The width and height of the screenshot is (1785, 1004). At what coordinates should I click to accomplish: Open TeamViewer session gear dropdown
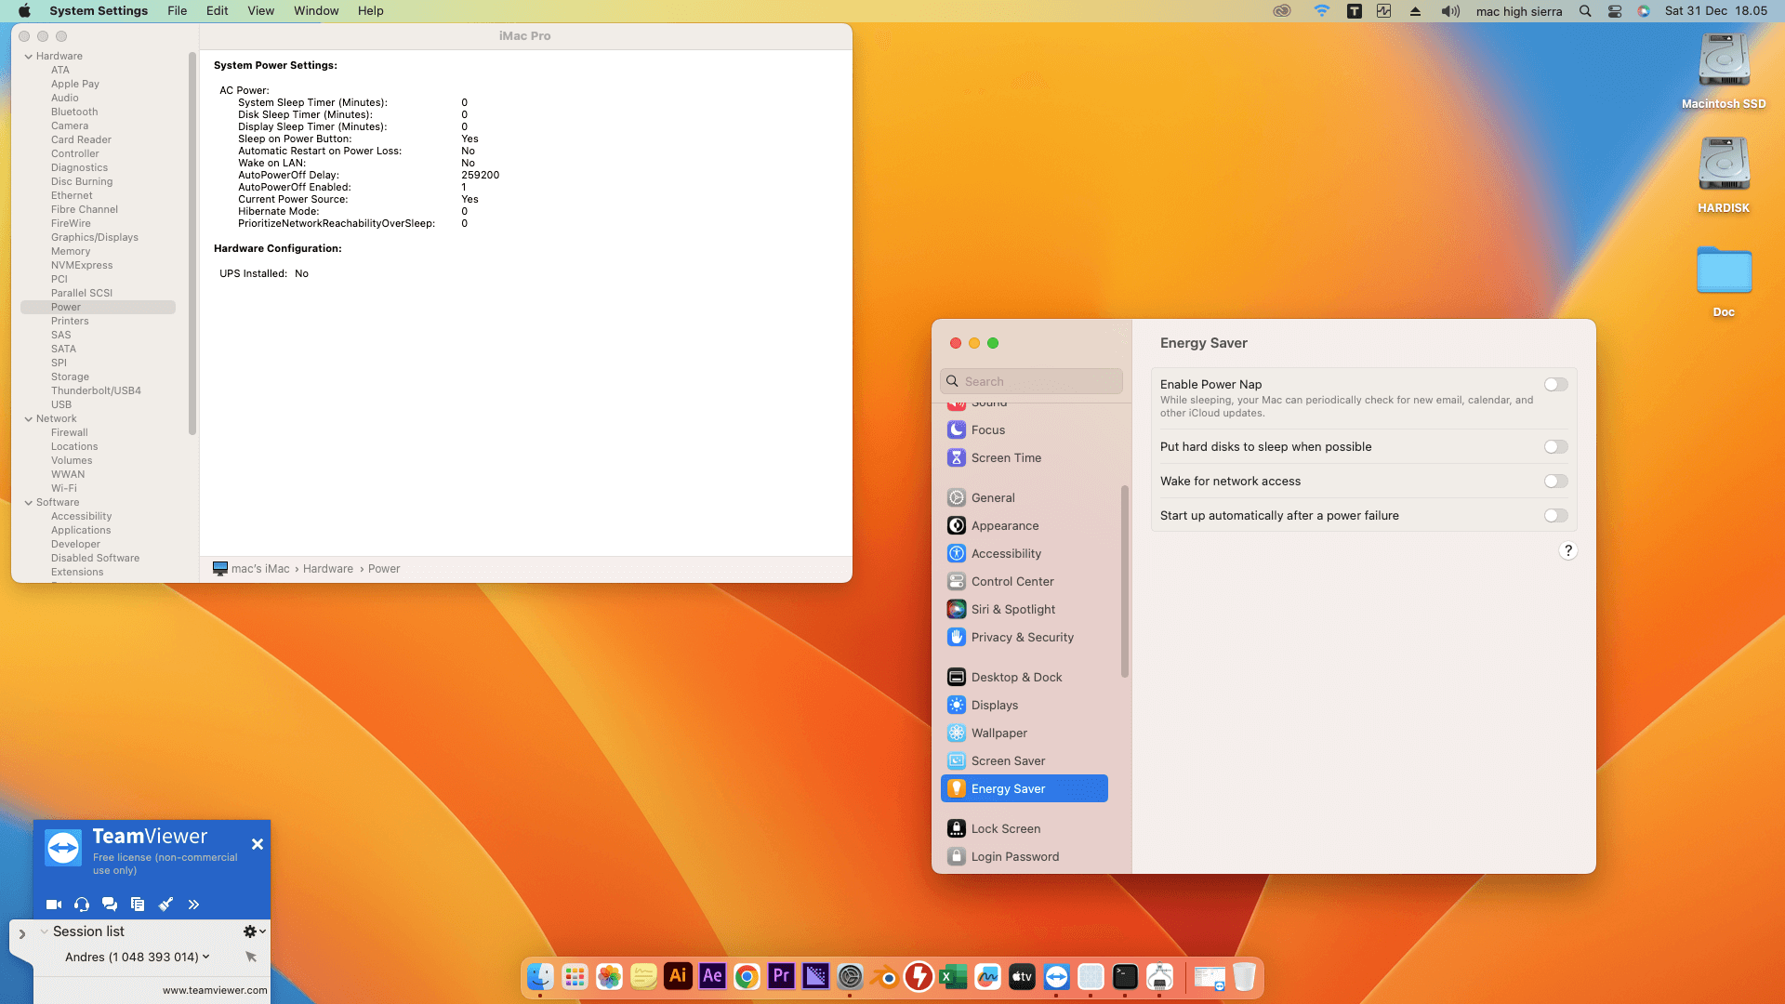tap(254, 931)
